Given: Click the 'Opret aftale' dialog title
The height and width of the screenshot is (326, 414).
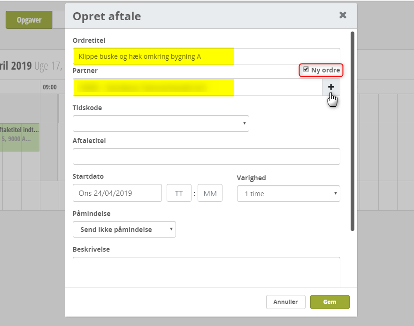Looking at the screenshot, I should click(x=106, y=16).
